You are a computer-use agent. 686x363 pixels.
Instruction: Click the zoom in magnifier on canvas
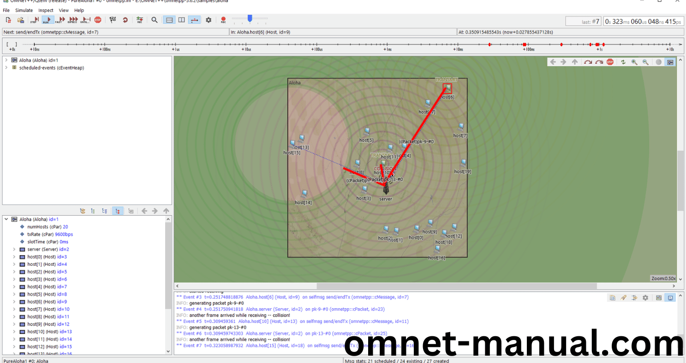pyautogui.click(x=634, y=62)
